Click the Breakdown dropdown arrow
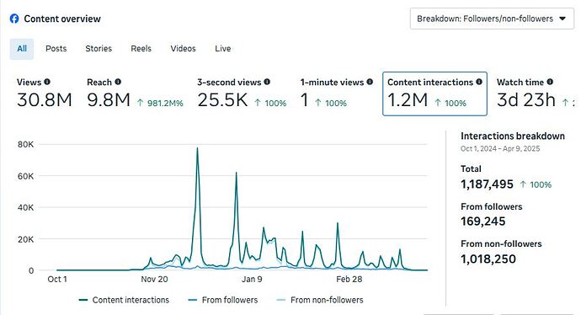Image resolution: width=581 pixels, height=315 pixels. pos(562,19)
